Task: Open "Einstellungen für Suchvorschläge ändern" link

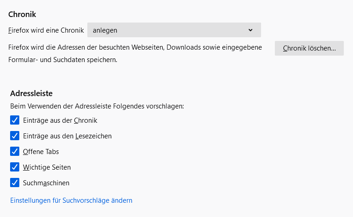Action: (71, 200)
